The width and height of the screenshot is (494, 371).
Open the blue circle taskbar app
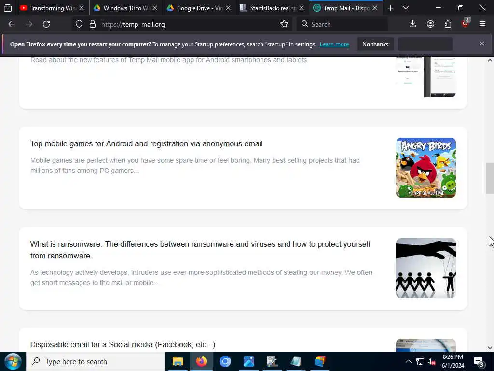(225, 361)
